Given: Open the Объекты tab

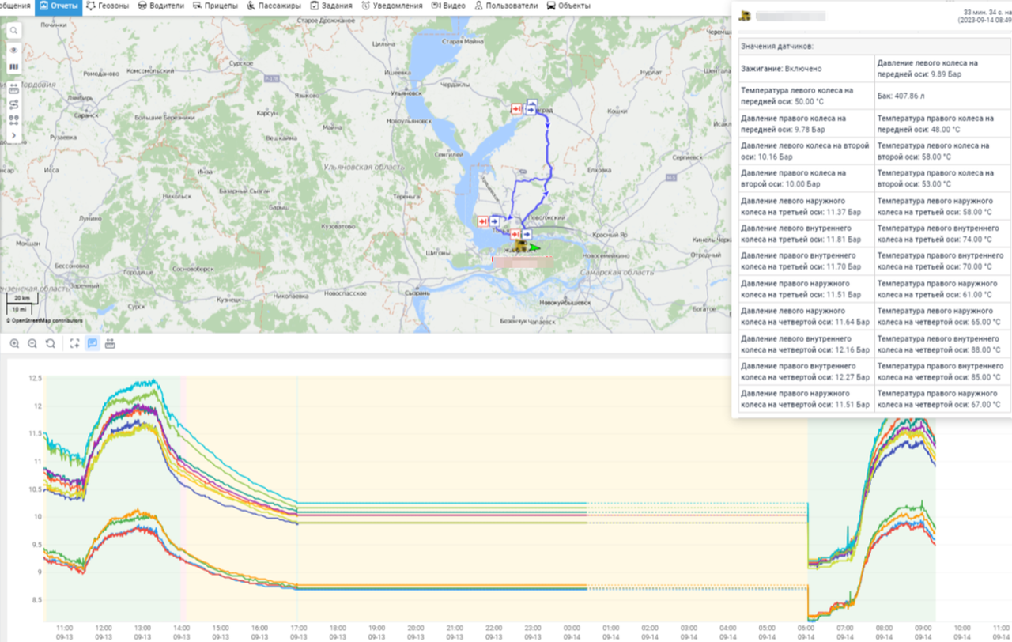Looking at the screenshot, I should 568,6.
